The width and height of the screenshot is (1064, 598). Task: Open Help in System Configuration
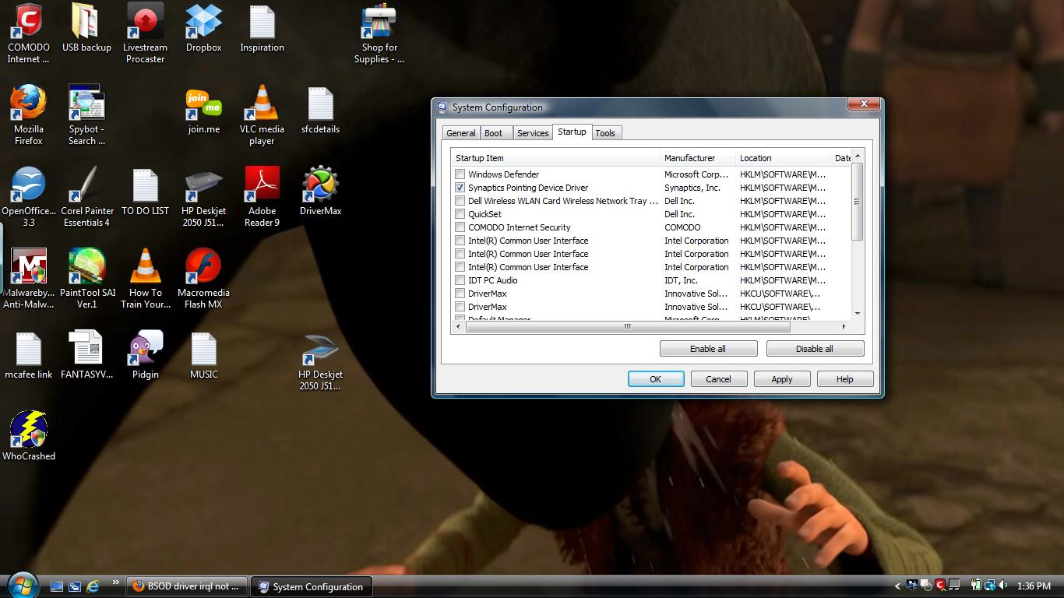pos(845,379)
